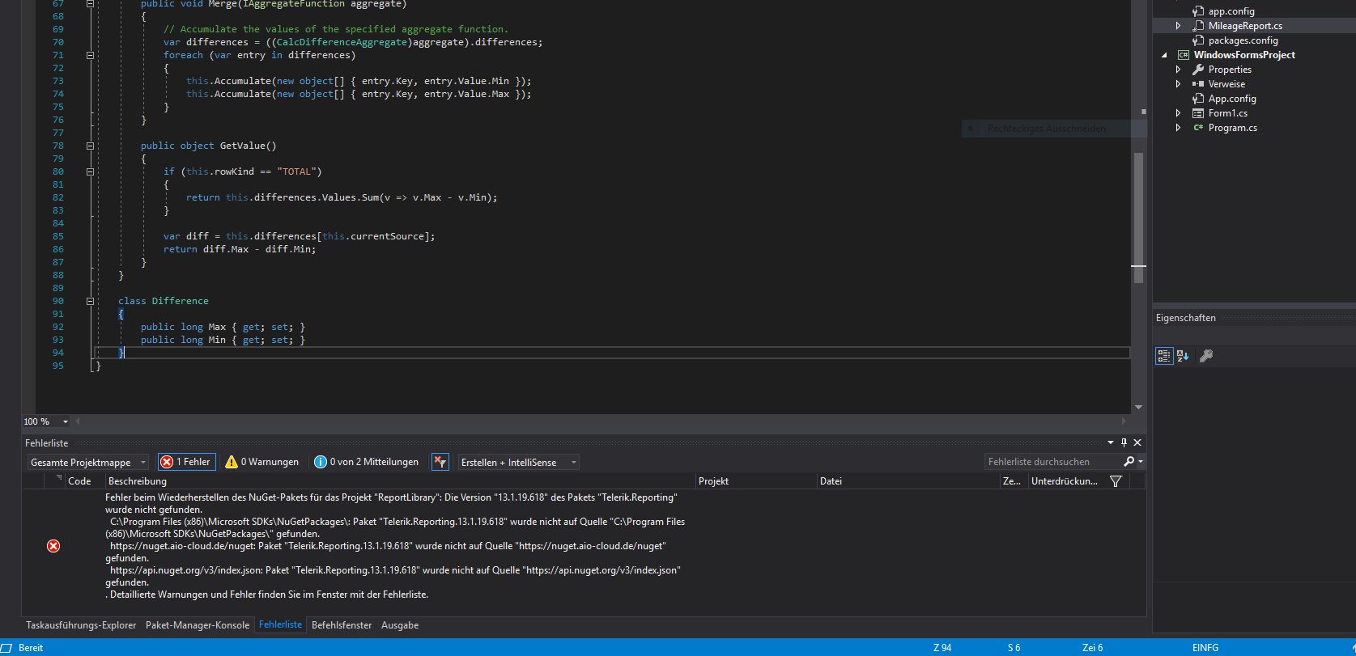Click the Eigenschaften panel title
Screen dimensions: 1356x656
[x=1186, y=318]
